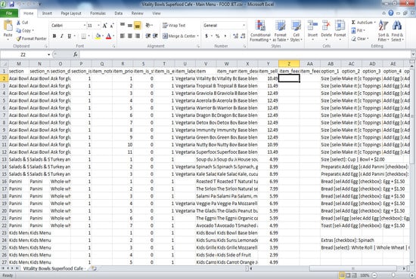
Task: Open the General number format dropdown
Action: click(244, 26)
